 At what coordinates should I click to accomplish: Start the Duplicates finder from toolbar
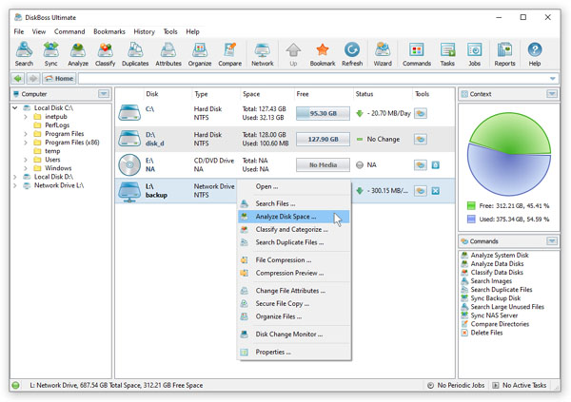135,54
